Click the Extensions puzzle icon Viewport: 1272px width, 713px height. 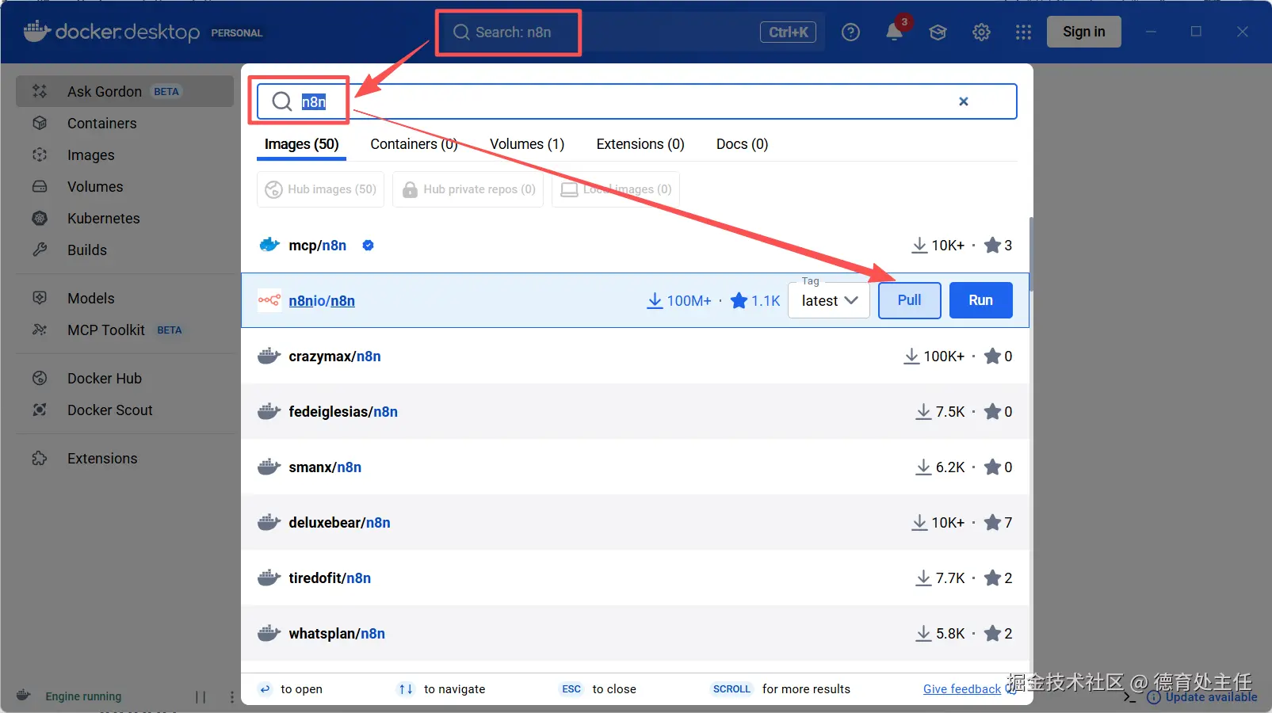[40, 459]
